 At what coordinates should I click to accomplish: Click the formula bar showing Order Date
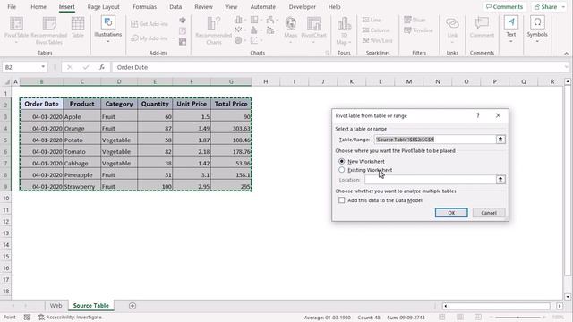338,67
